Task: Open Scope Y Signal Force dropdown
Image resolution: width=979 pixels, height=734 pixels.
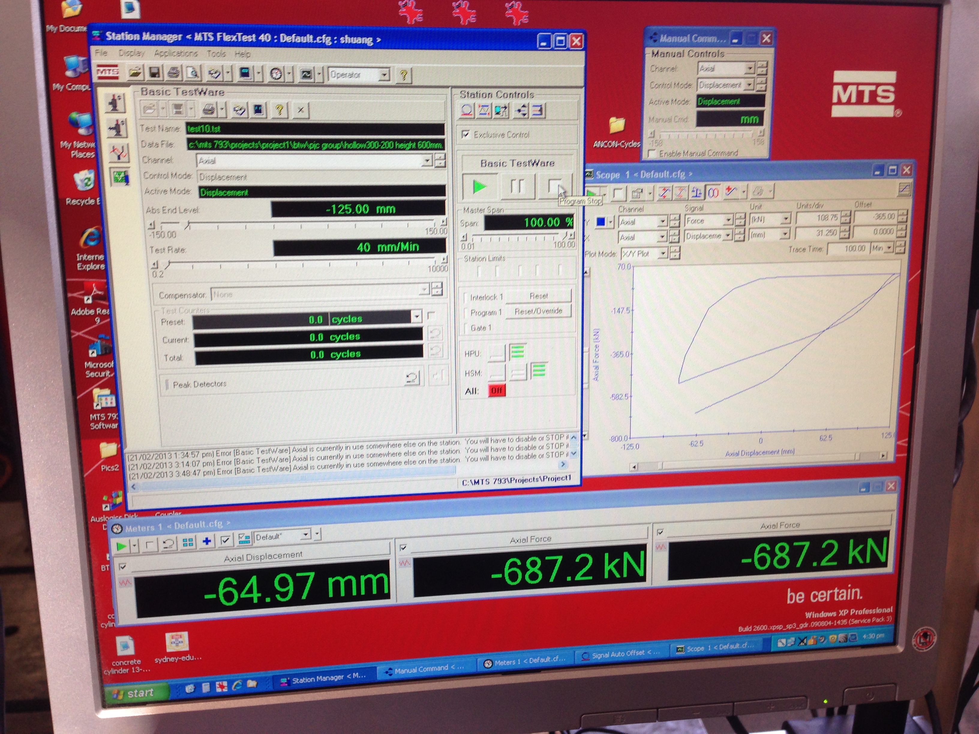Action: (x=729, y=220)
